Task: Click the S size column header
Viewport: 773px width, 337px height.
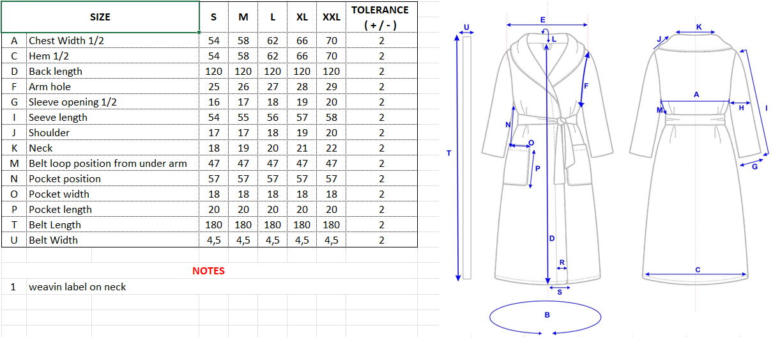Action: click(214, 17)
